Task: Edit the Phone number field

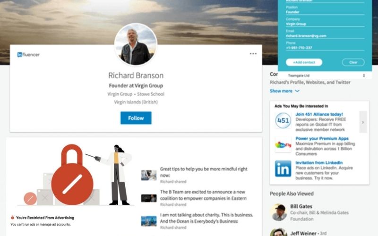Action: [325, 48]
